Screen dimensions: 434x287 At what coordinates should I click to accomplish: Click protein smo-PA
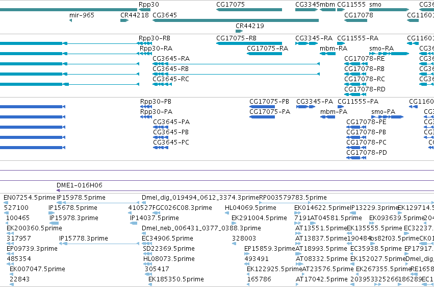(x=383, y=112)
